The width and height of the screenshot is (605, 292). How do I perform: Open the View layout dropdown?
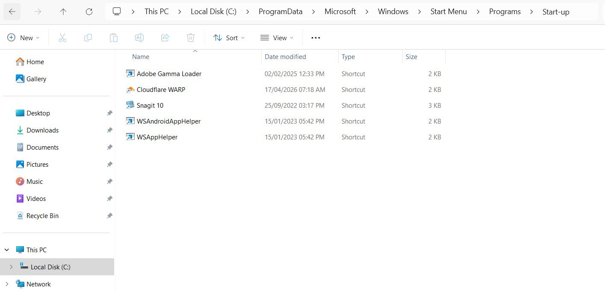coord(277,38)
